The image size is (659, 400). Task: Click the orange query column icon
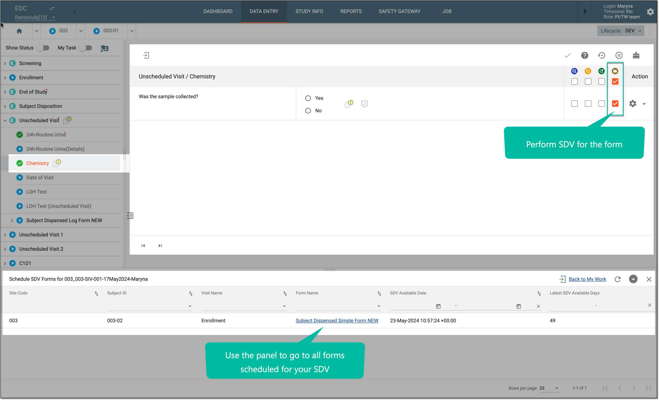tap(588, 71)
